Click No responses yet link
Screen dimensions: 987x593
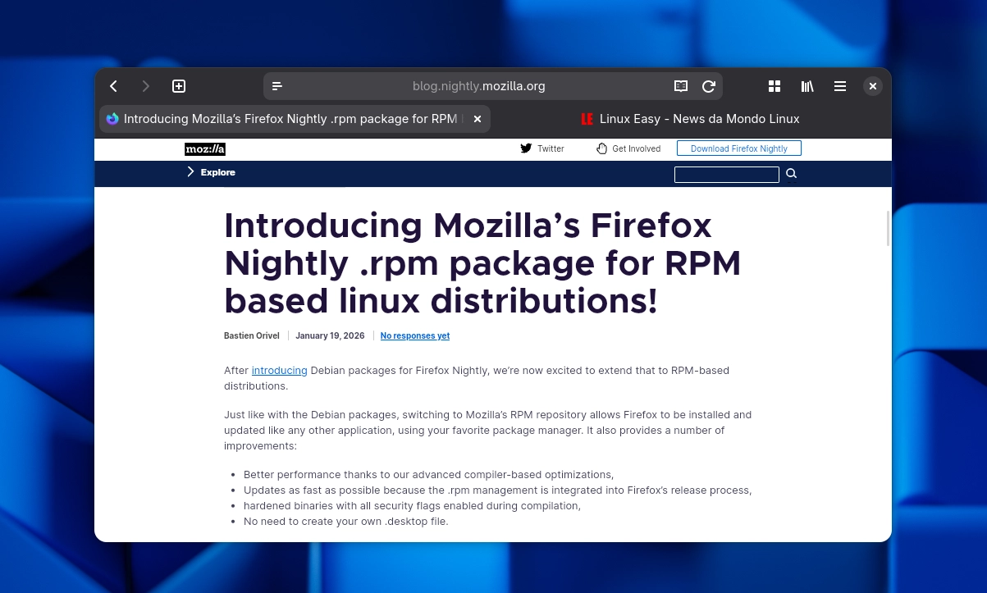point(414,335)
